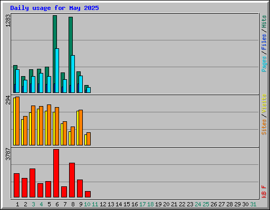Click the yellow 'Visits' legend label
The width and height of the screenshot is (270, 210).
click(x=264, y=103)
